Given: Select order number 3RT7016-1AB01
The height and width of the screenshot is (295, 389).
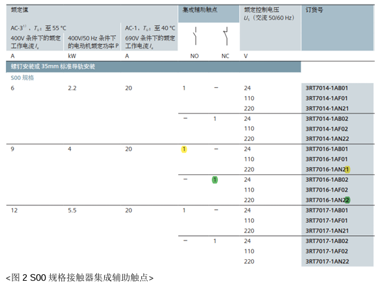Looking at the screenshot, I should (327, 149).
